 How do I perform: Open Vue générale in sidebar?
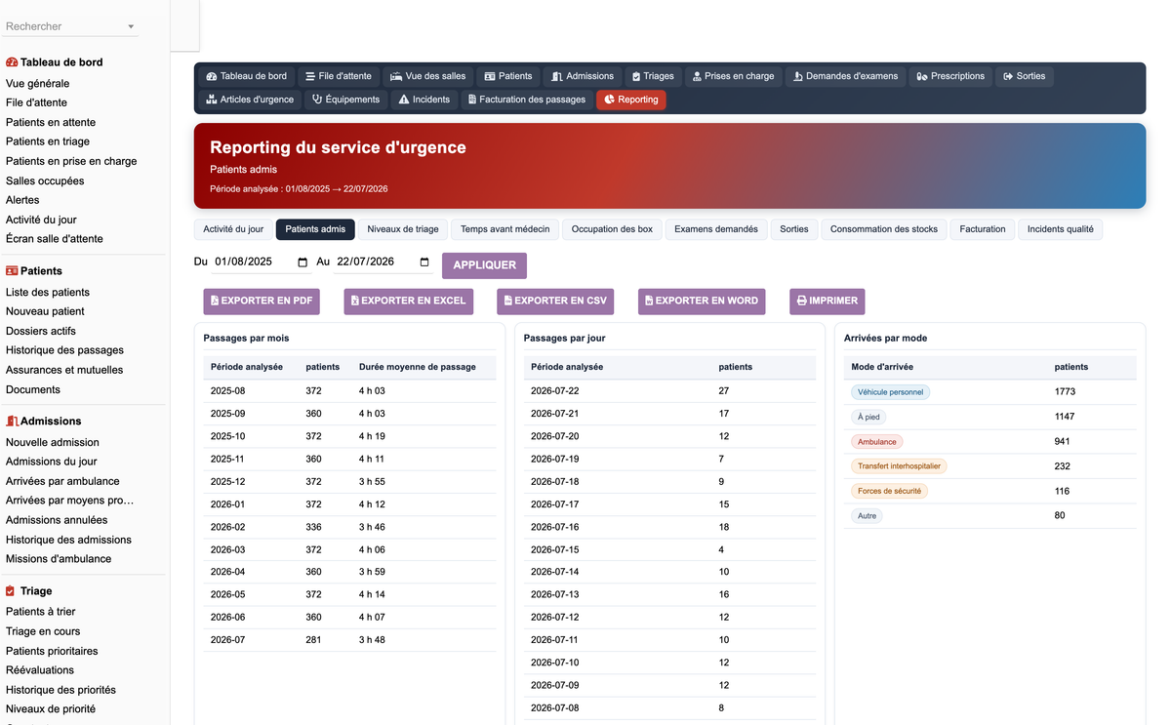tap(38, 84)
